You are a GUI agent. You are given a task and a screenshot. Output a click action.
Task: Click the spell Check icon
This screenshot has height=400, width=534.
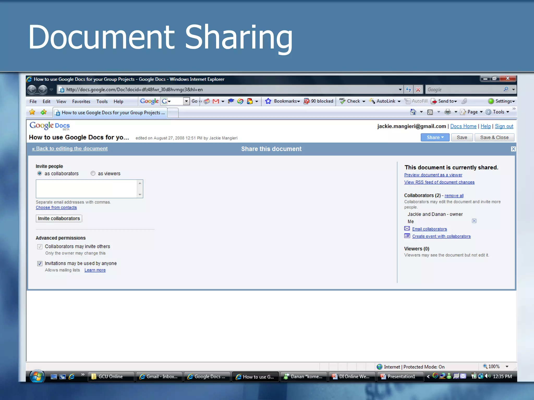(x=342, y=101)
